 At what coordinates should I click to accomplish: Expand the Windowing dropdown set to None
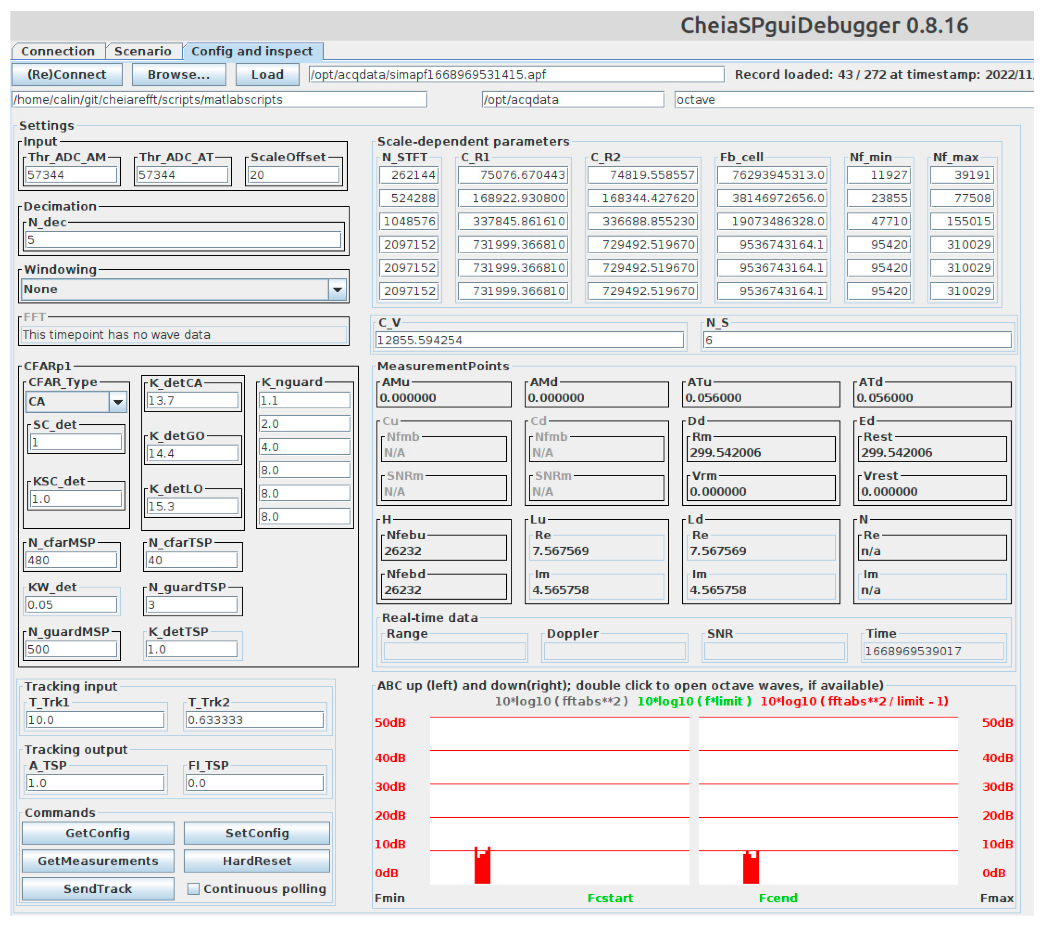click(x=337, y=290)
